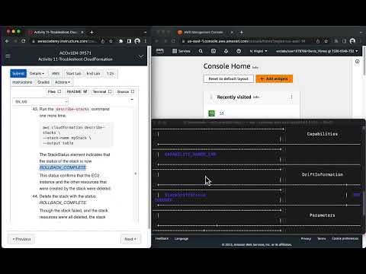The width and height of the screenshot is (366, 274).
Task: Click the orange Add widgets button
Action: (274, 78)
